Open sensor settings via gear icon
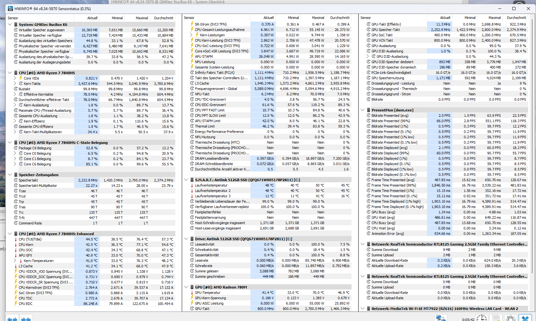Screen dimensions: 536x321 [511, 318]
